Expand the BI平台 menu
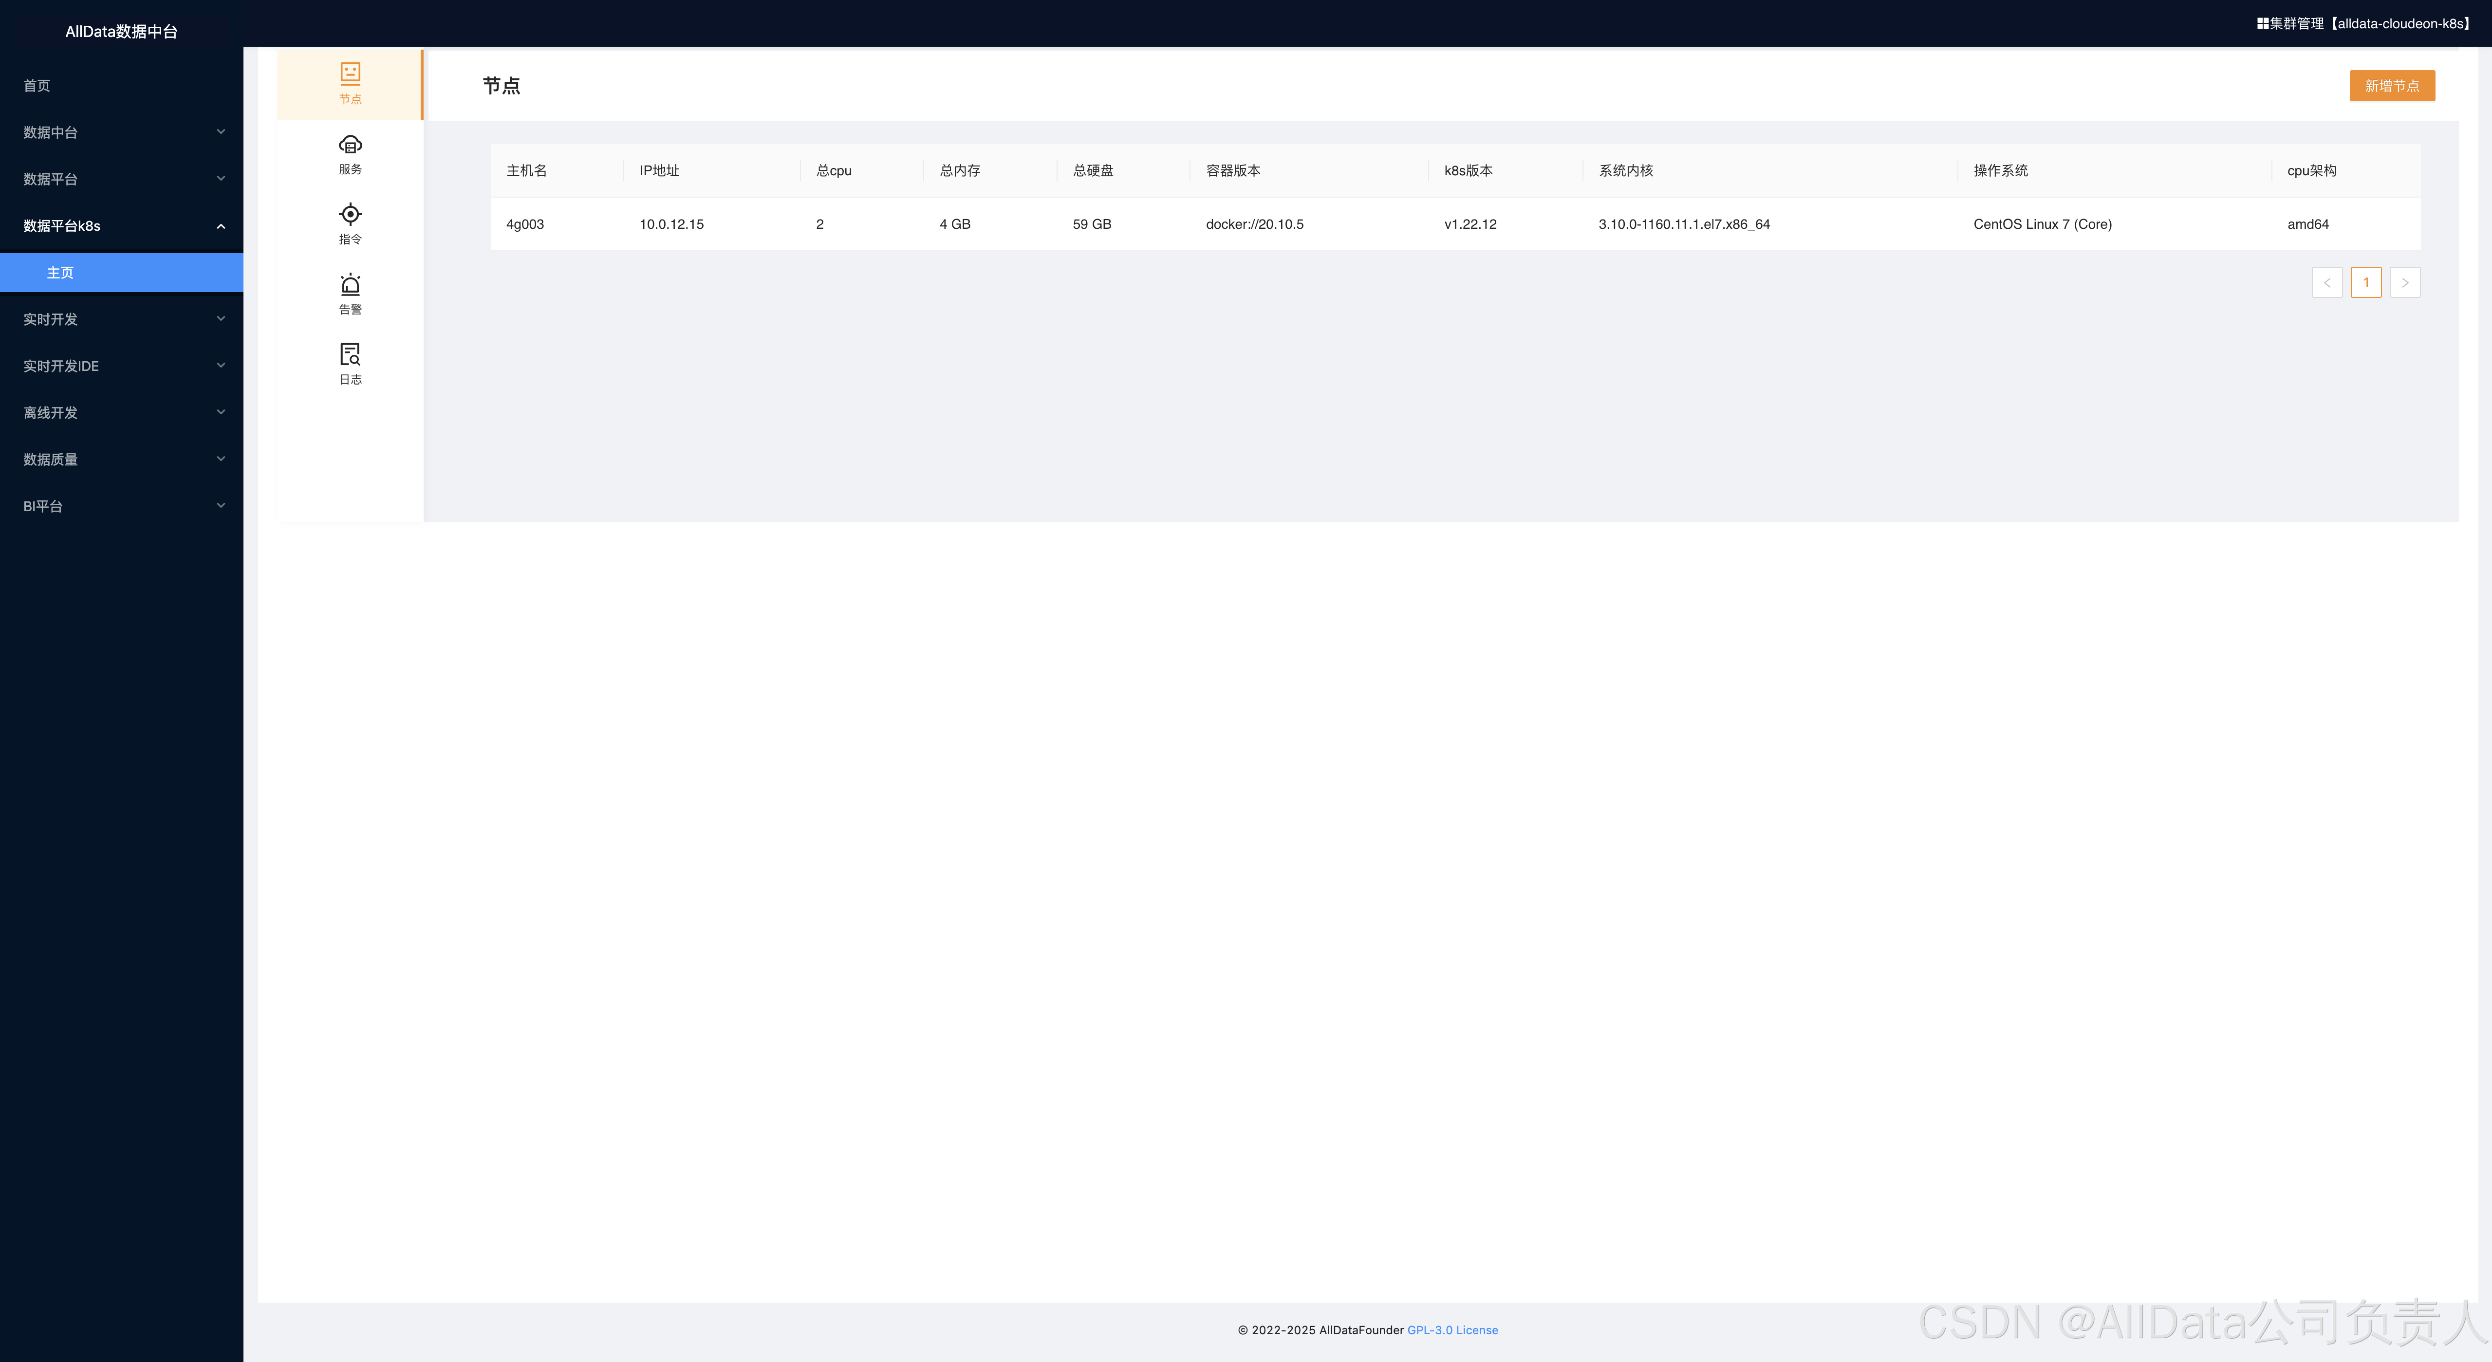This screenshot has height=1362, width=2492. pyautogui.click(x=121, y=506)
